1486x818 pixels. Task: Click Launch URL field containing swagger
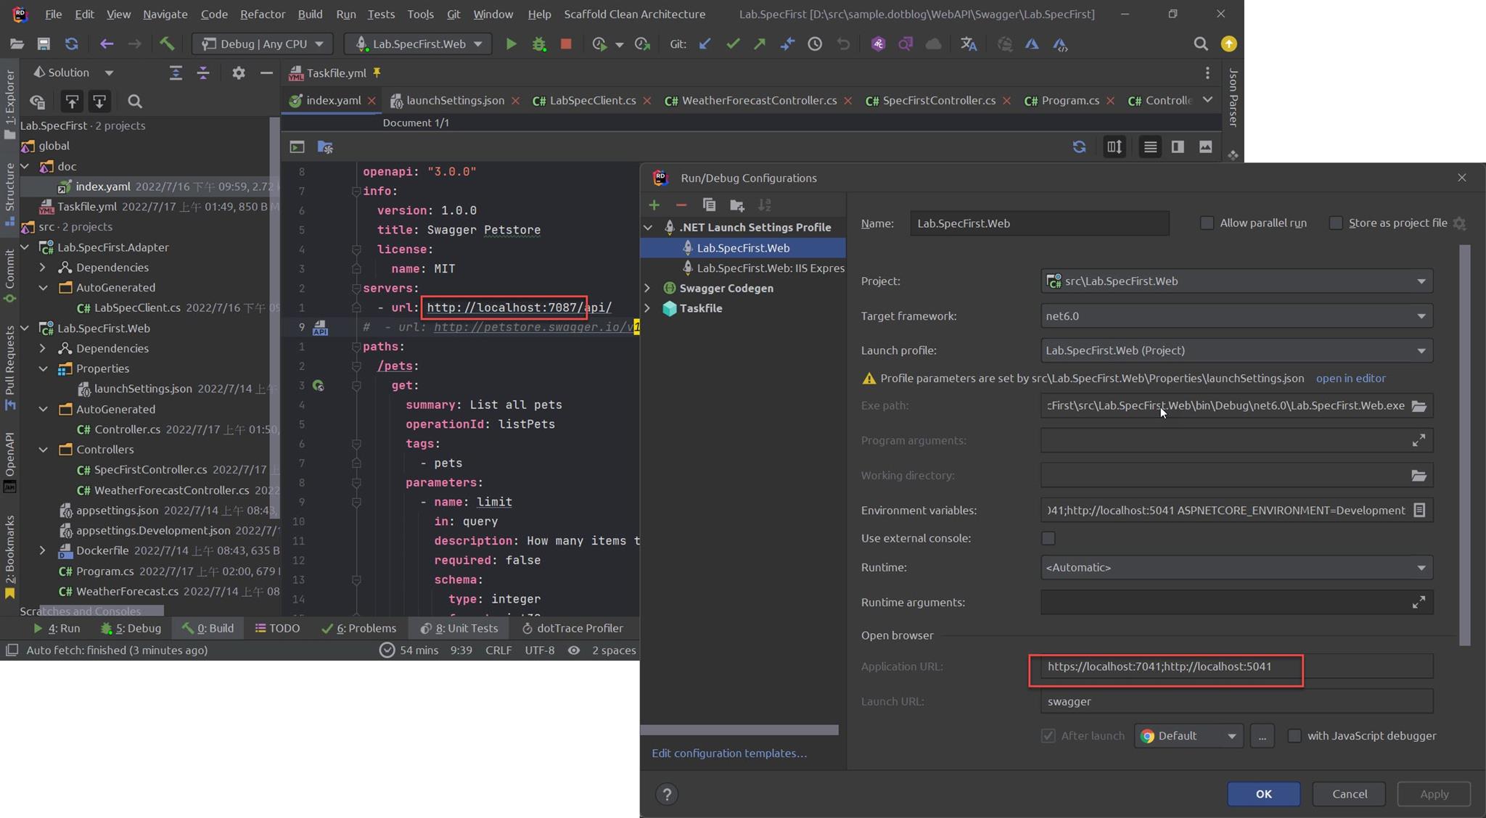(1236, 701)
